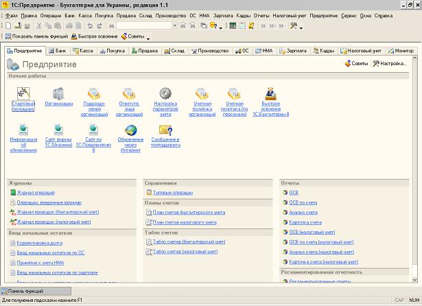Select Панель функций window in bottom bar
Screen dimensions: 422x306
pyautogui.click(x=36, y=291)
